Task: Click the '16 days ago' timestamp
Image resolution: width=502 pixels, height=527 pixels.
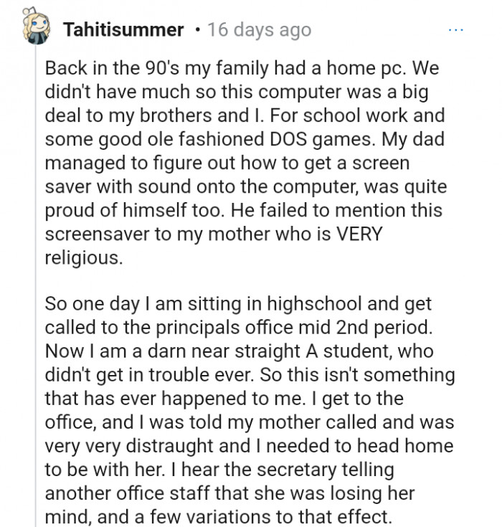Action: (x=259, y=30)
